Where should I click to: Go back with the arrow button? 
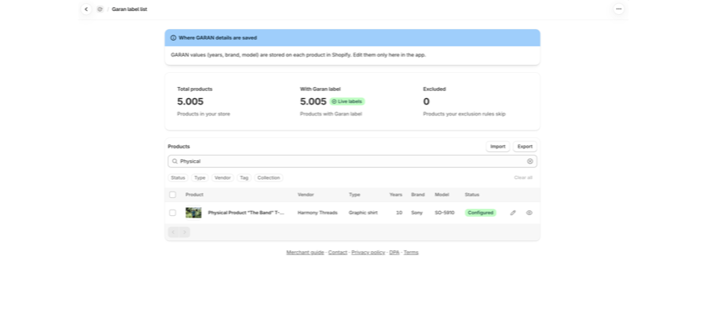click(86, 9)
